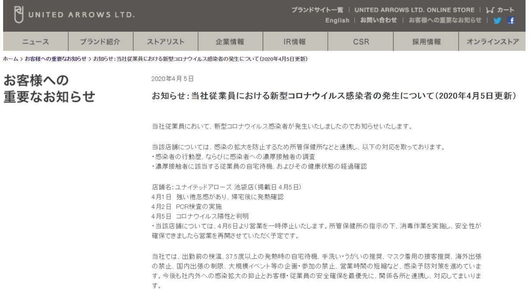Click the article title お知らせ headline
Image resolution: width=529 pixels, height=292 pixels.
333,96
